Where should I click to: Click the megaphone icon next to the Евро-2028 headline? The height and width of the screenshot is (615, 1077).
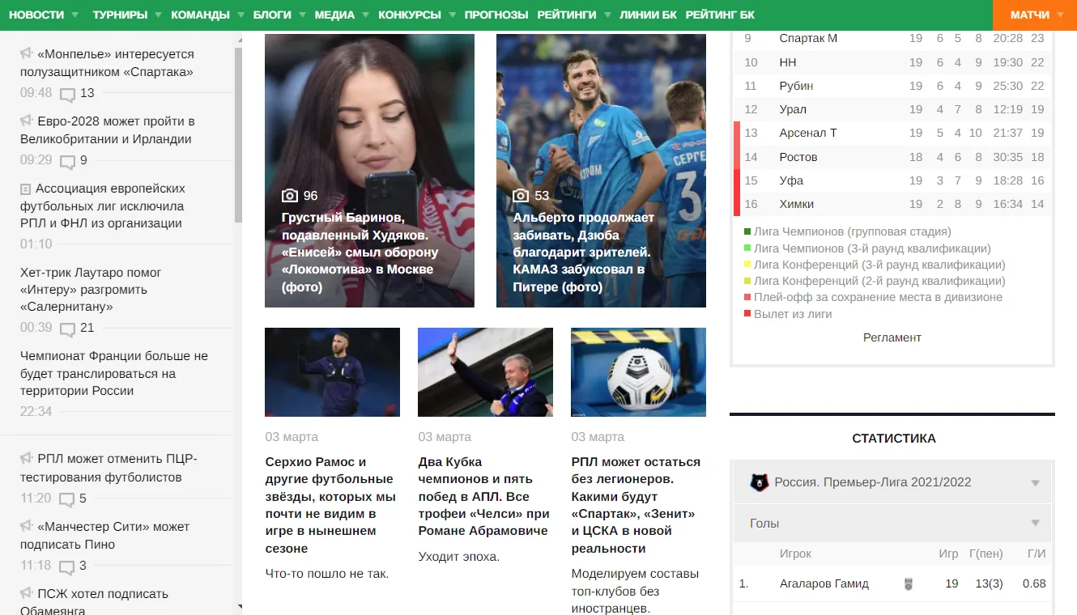[x=27, y=121]
